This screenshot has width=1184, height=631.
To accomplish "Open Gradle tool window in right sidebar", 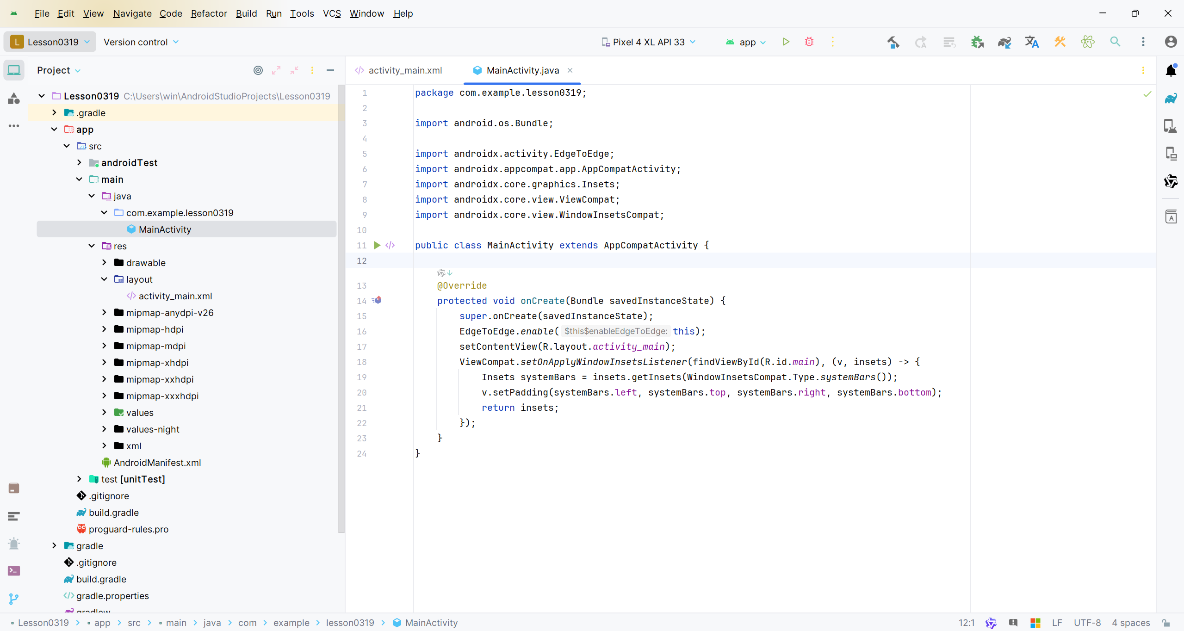I will [x=1171, y=98].
